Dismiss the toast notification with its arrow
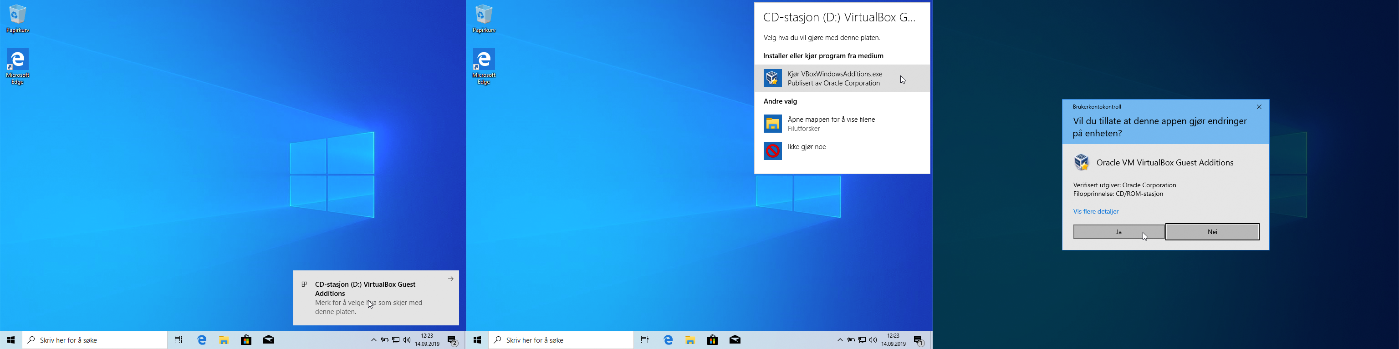 point(450,279)
